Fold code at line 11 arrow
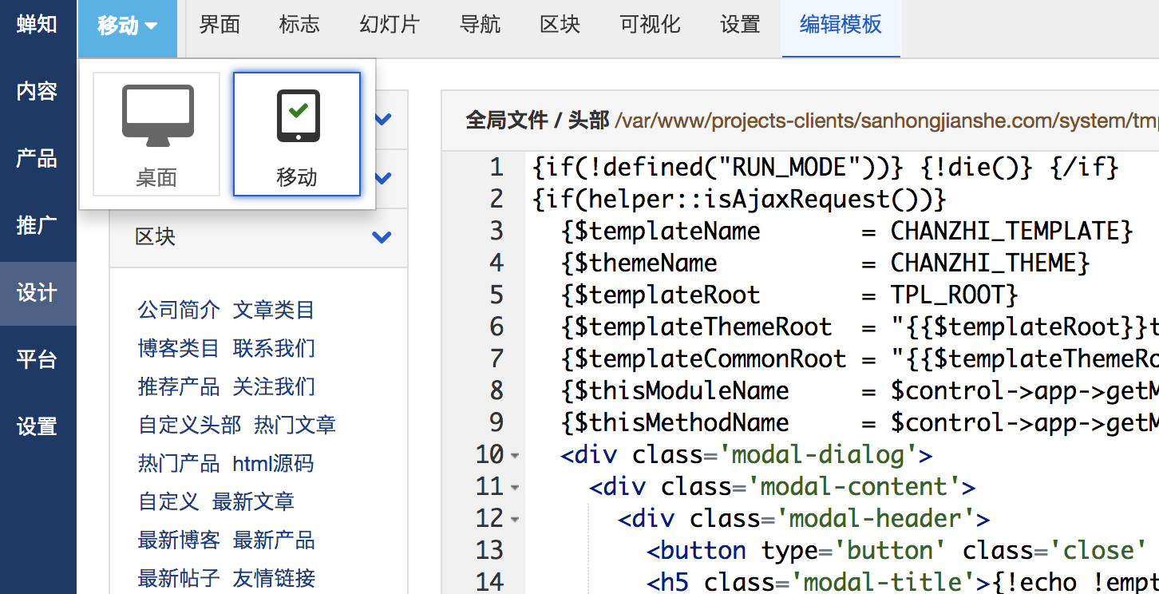1159x594 pixels. [515, 488]
